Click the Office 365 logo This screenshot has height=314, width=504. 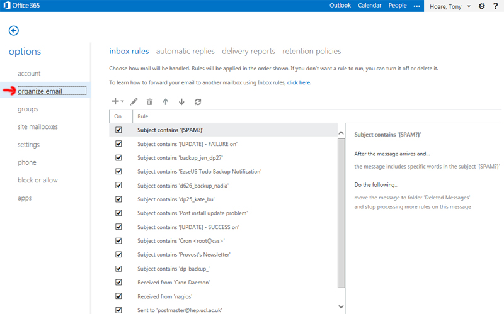tap(21, 6)
